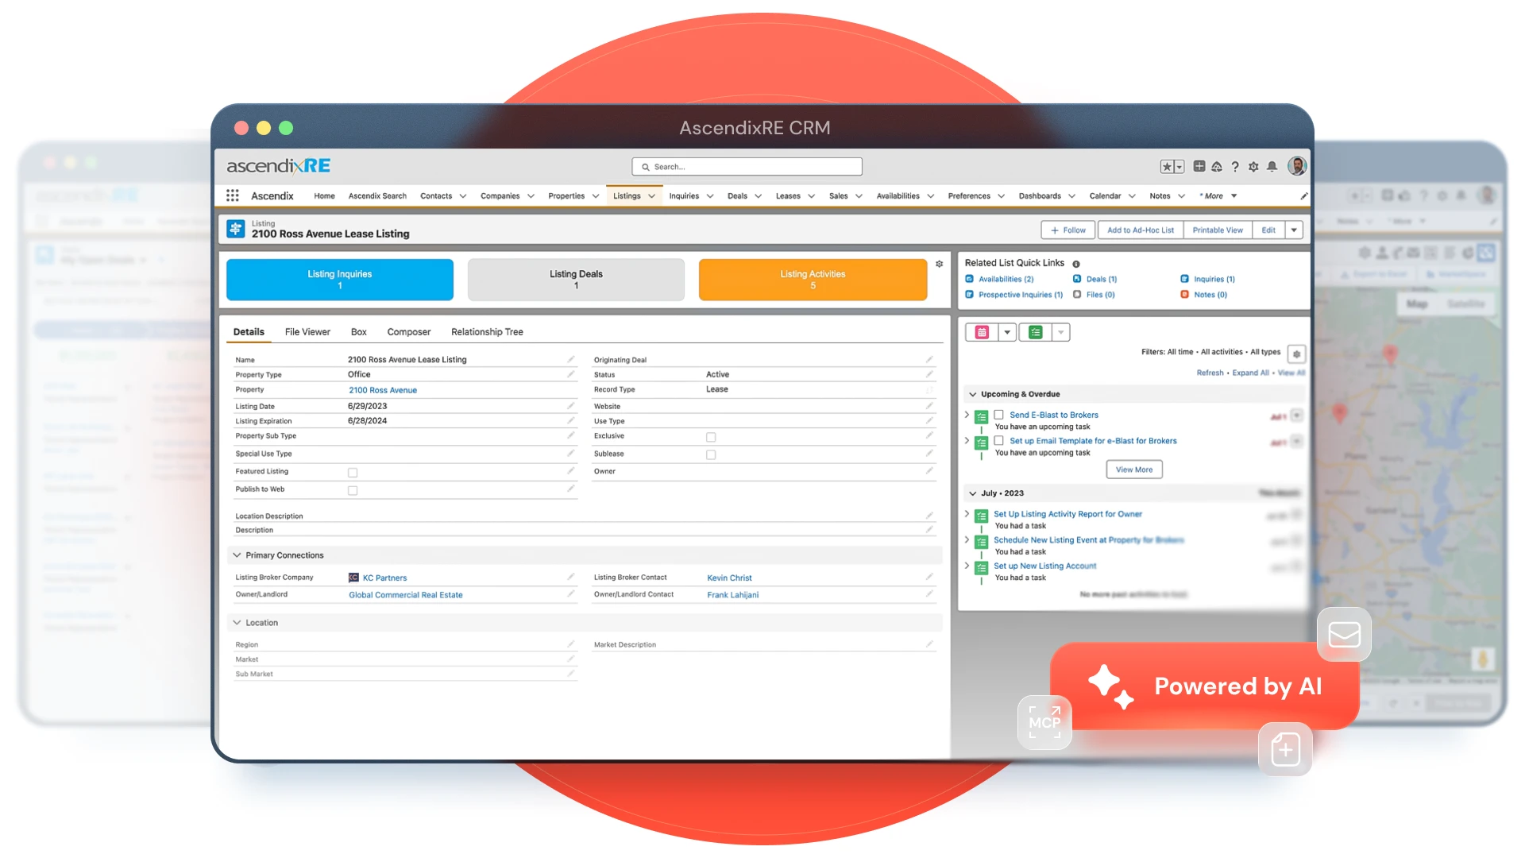1525x858 pixels.
Task: Open the setup gear icon in header
Action: coord(1253,167)
